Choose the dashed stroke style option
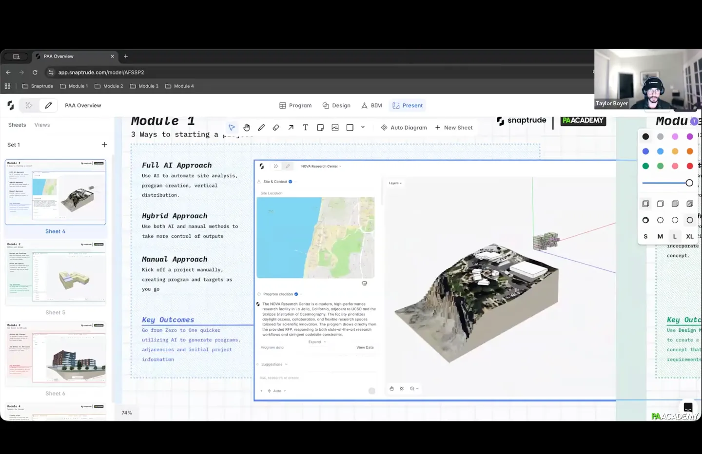The image size is (702, 454). coord(660,220)
